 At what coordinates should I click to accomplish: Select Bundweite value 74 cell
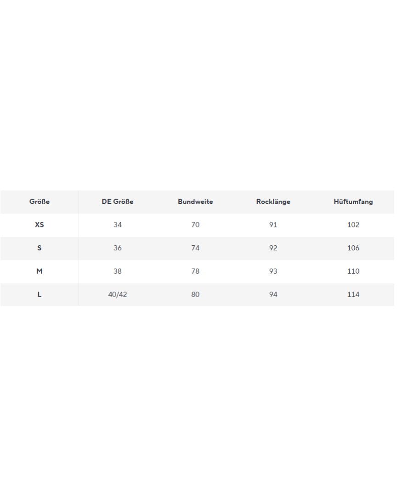pyautogui.click(x=195, y=248)
